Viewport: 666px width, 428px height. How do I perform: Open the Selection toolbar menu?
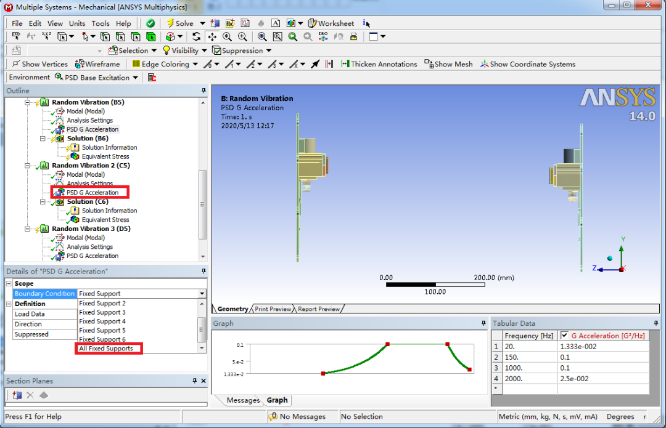[133, 50]
